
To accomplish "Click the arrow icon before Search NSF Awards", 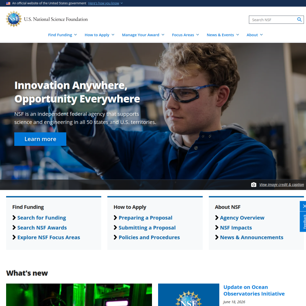I will click(x=14, y=227).
